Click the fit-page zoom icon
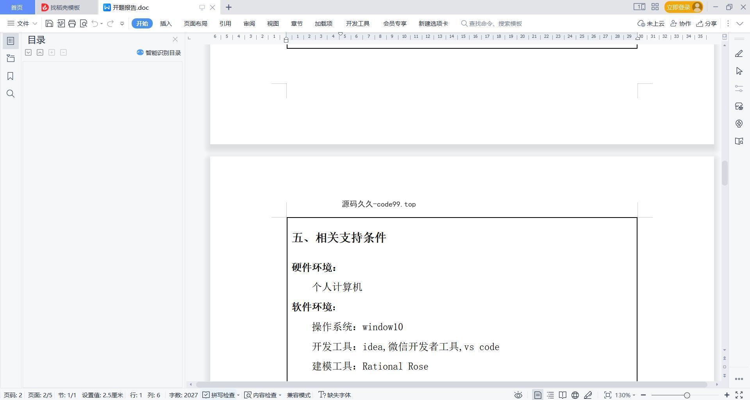 (x=607, y=395)
